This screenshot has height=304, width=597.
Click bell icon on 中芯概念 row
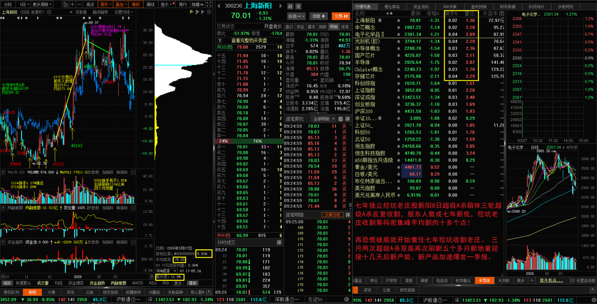(x=399, y=27)
